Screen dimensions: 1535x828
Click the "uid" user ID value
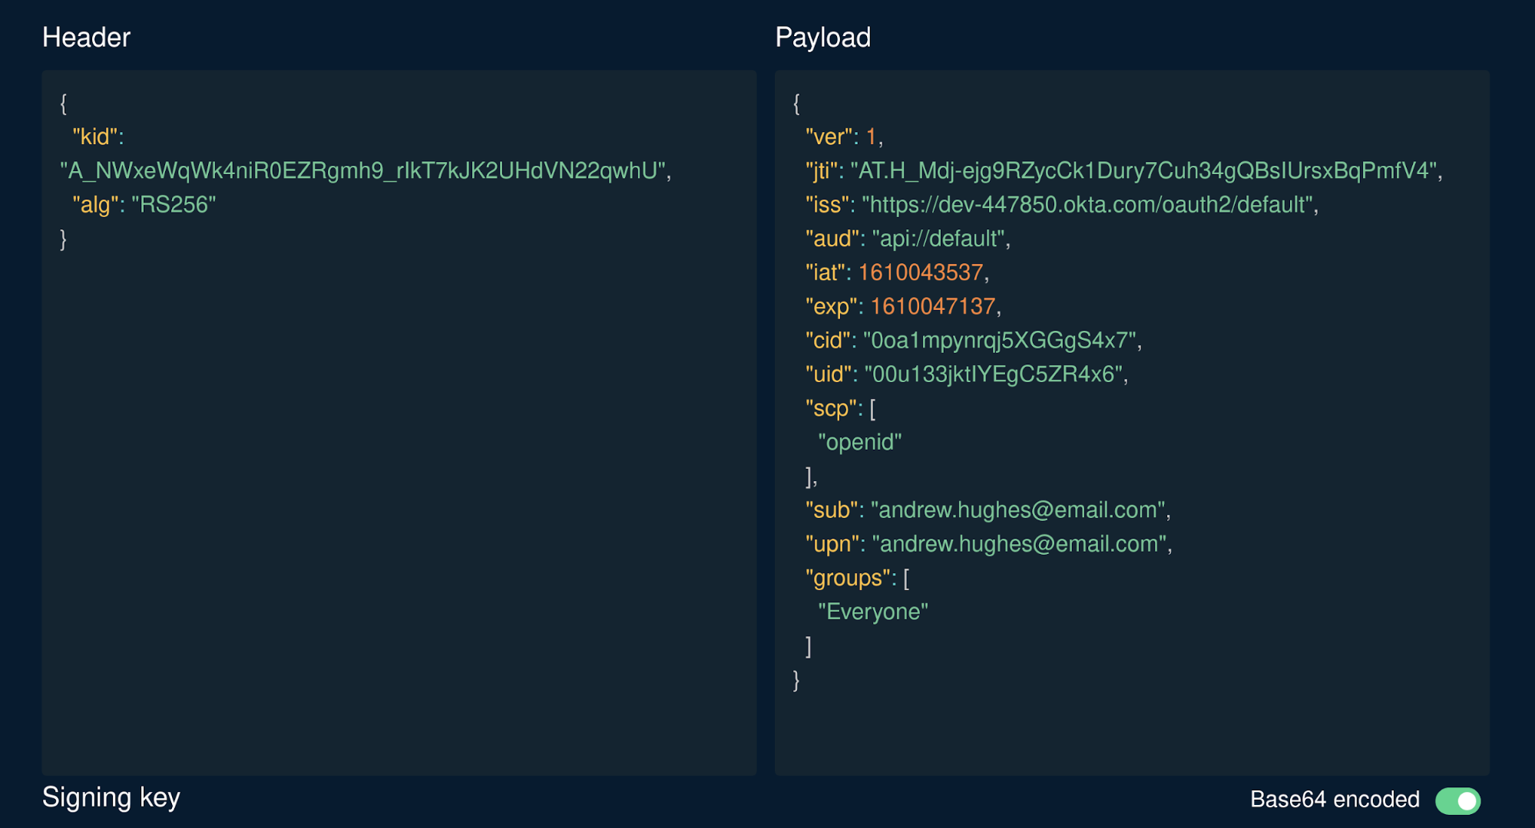tap(994, 374)
